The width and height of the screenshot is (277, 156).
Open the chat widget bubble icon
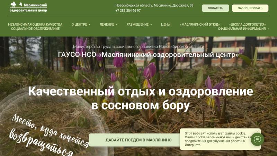coord(257,140)
